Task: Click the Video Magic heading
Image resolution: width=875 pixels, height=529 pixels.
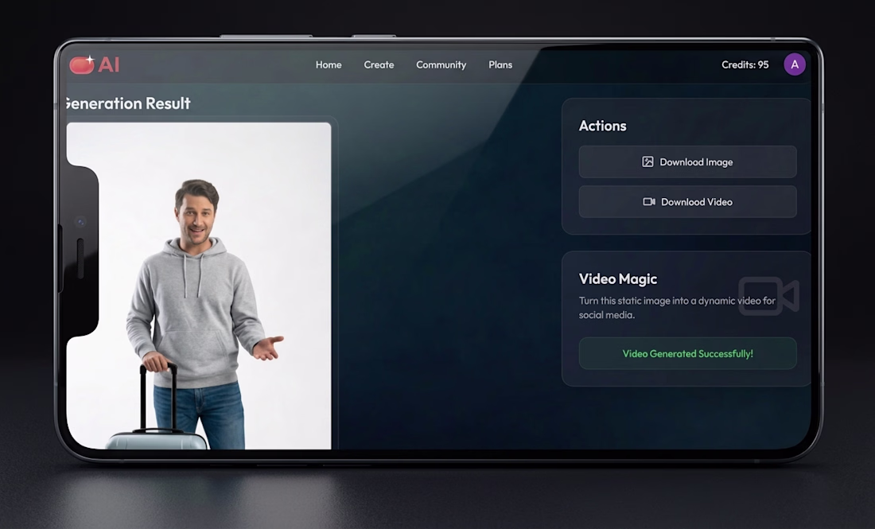Action: click(618, 279)
